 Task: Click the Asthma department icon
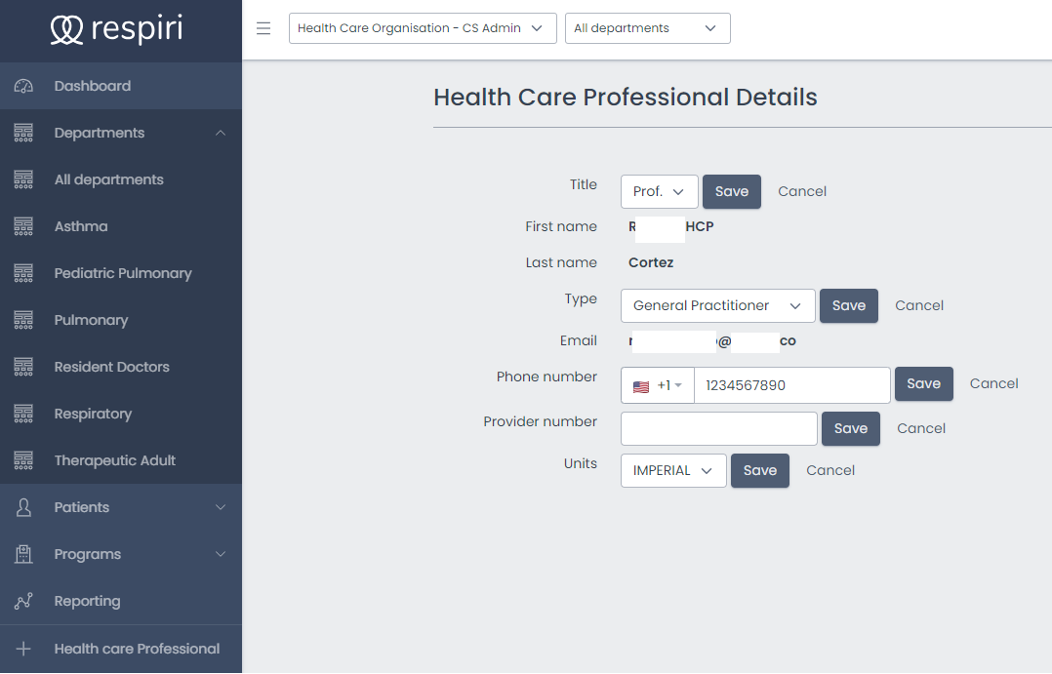[24, 226]
